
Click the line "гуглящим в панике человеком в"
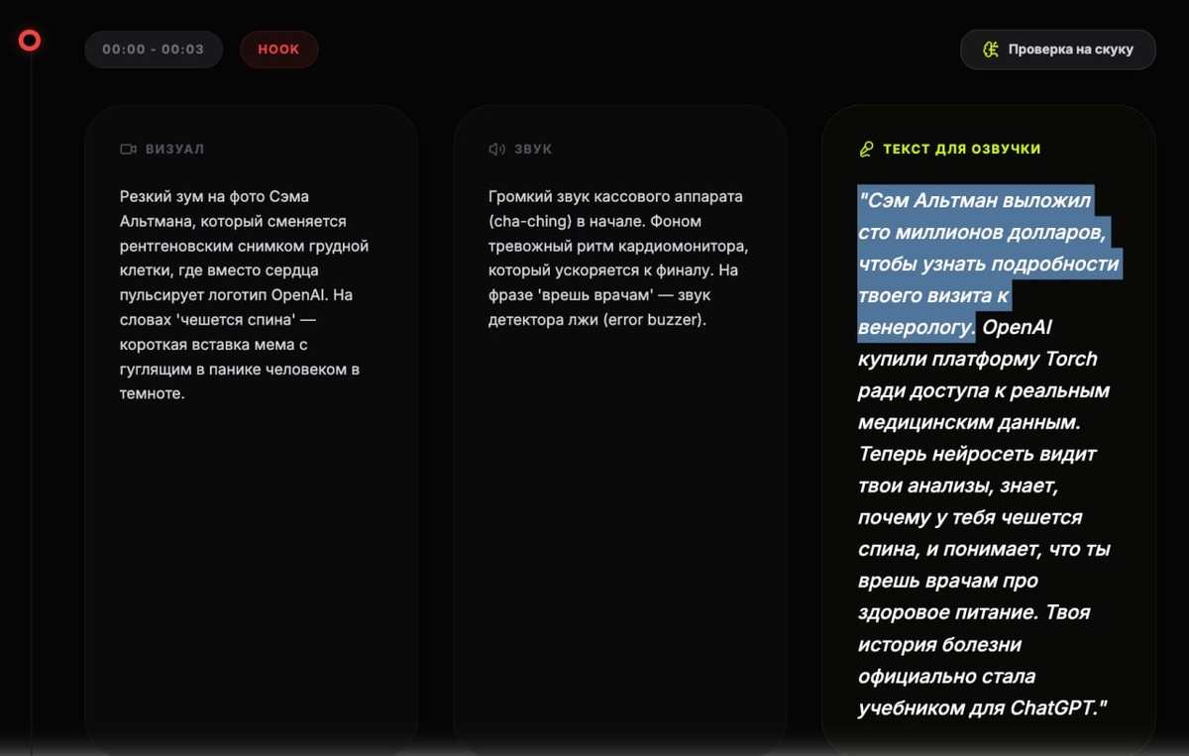tap(240, 369)
